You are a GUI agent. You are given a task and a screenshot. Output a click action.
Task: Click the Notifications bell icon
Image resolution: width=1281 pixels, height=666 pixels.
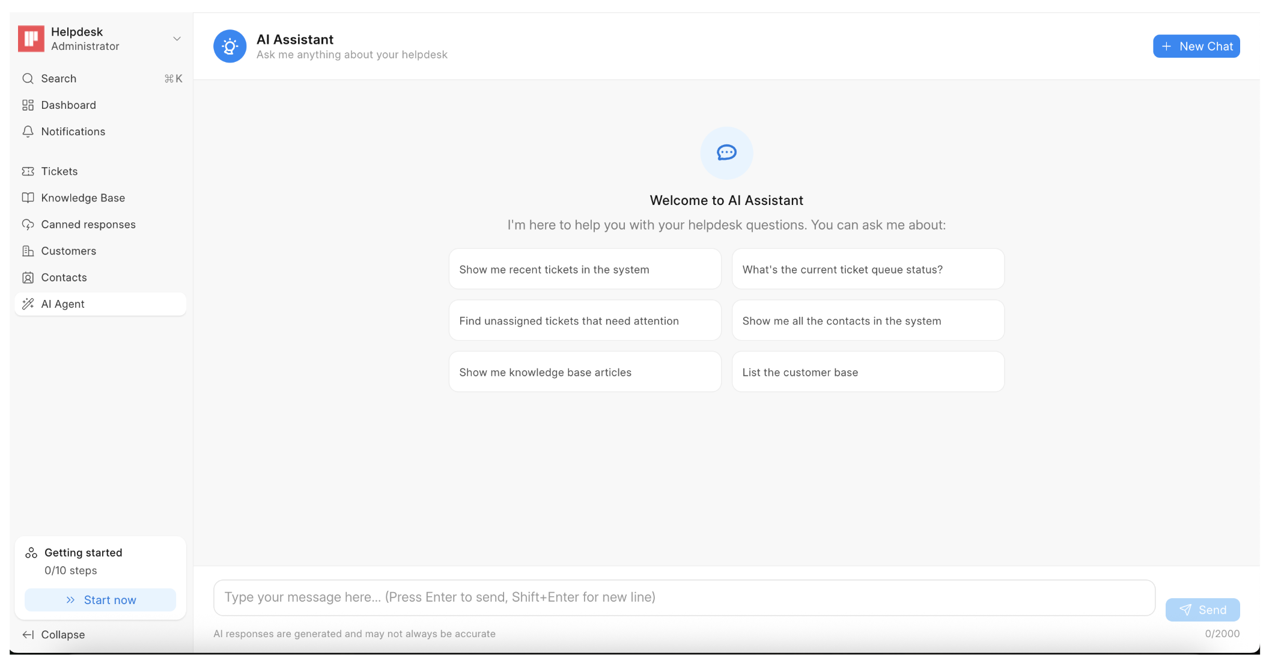coord(28,132)
